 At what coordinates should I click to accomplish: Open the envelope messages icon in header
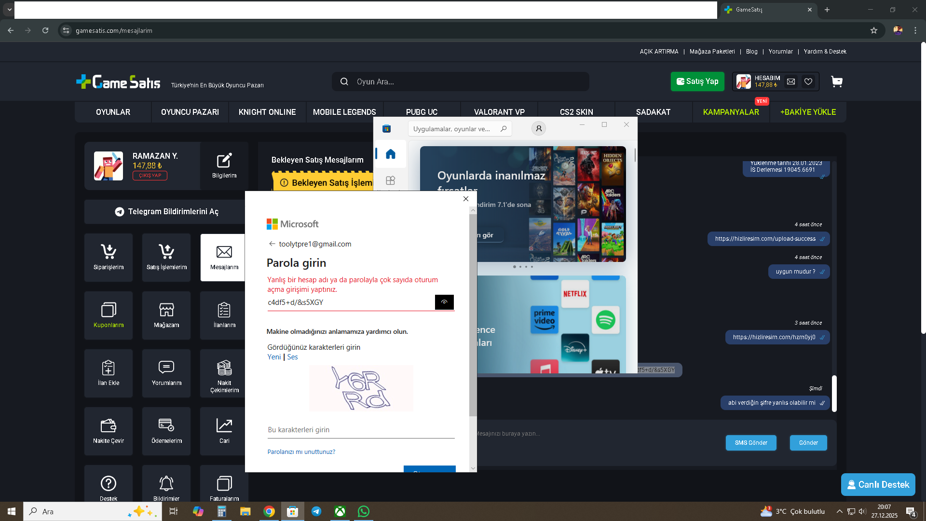tap(791, 82)
